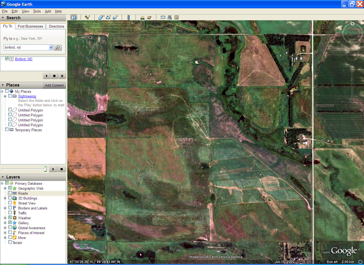Click the Add Path toolbar icon
The height and width of the screenshot is (265, 364).
coord(108,17)
